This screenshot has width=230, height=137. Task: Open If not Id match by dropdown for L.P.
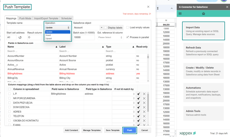(x=124, y=94)
